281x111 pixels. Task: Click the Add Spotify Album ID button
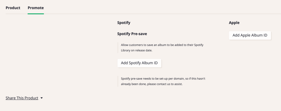(139, 63)
